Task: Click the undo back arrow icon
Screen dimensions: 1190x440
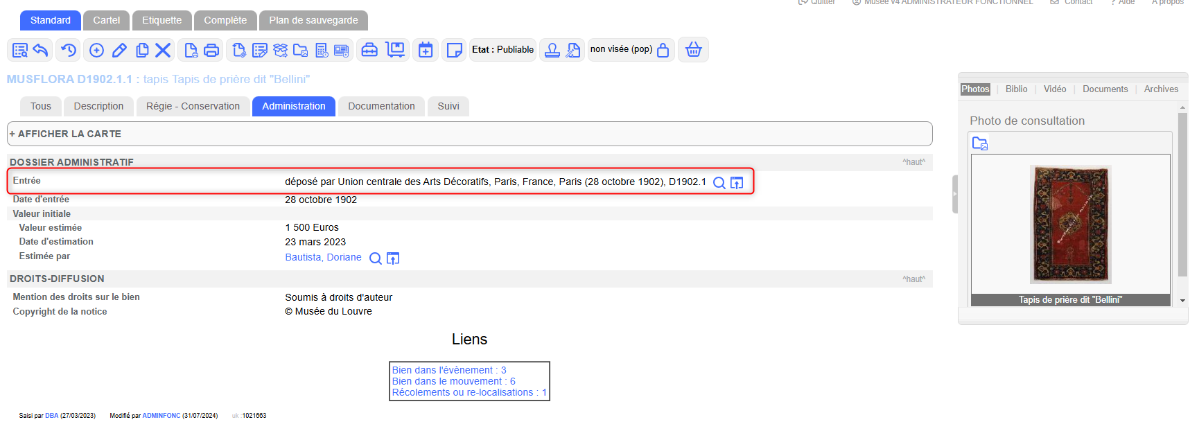Action: click(41, 50)
